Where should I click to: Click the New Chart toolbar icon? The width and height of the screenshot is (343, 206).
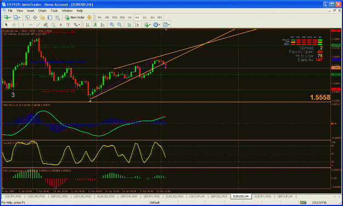[x=6, y=18]
